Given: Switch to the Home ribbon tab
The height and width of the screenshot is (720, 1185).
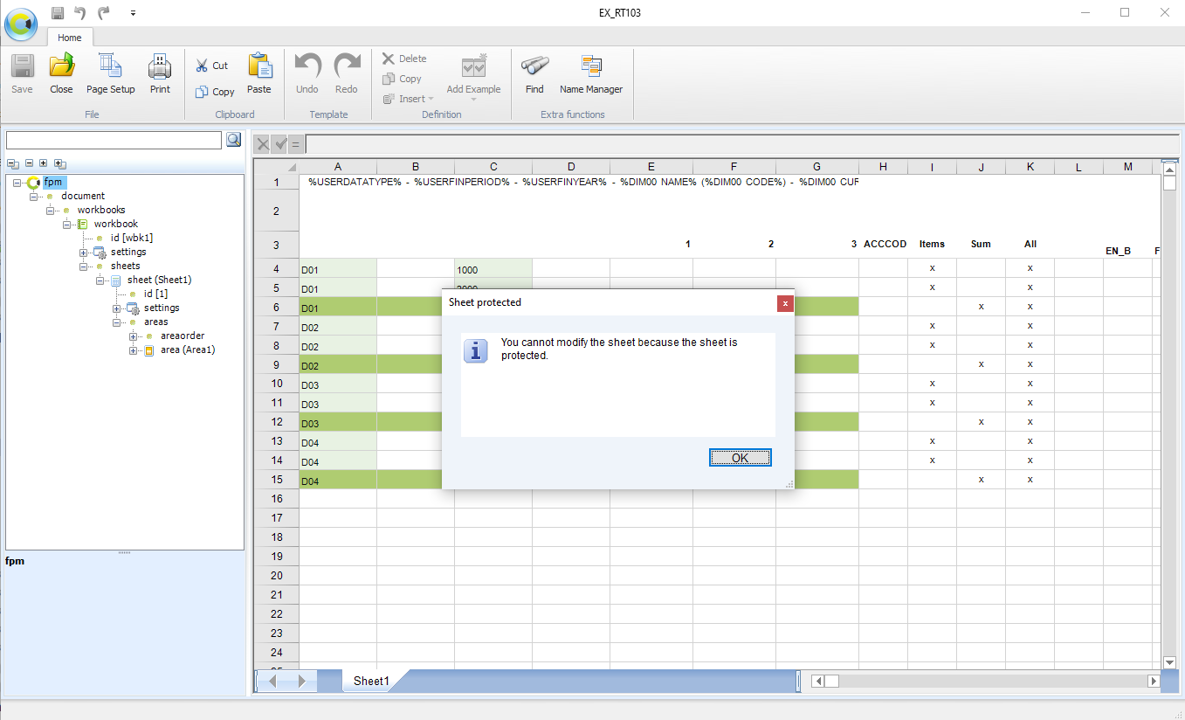Looking at the screenshot, I should click(70, 38).
